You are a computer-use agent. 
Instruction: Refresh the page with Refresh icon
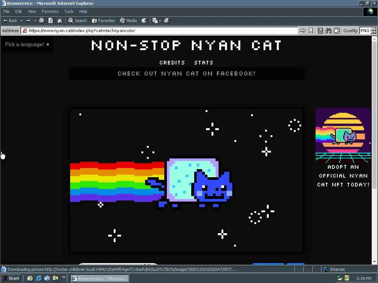click(51, 21)
